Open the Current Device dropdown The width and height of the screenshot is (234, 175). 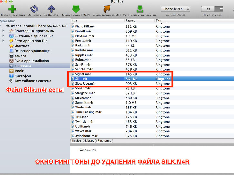click(175, 9)
